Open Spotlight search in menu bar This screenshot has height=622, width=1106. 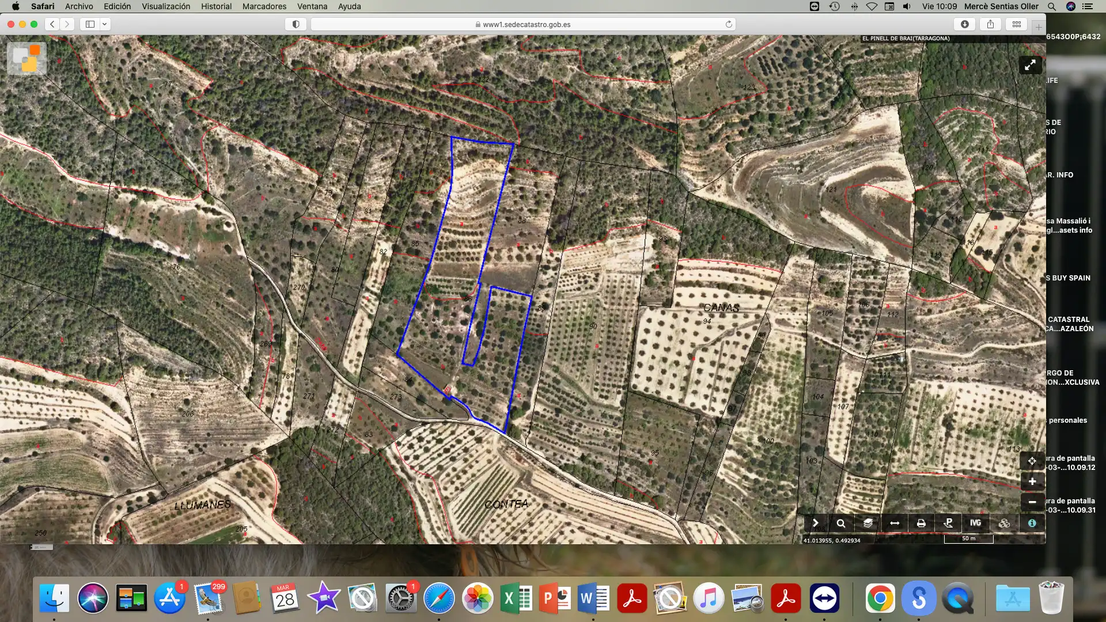pos(1052,6)
